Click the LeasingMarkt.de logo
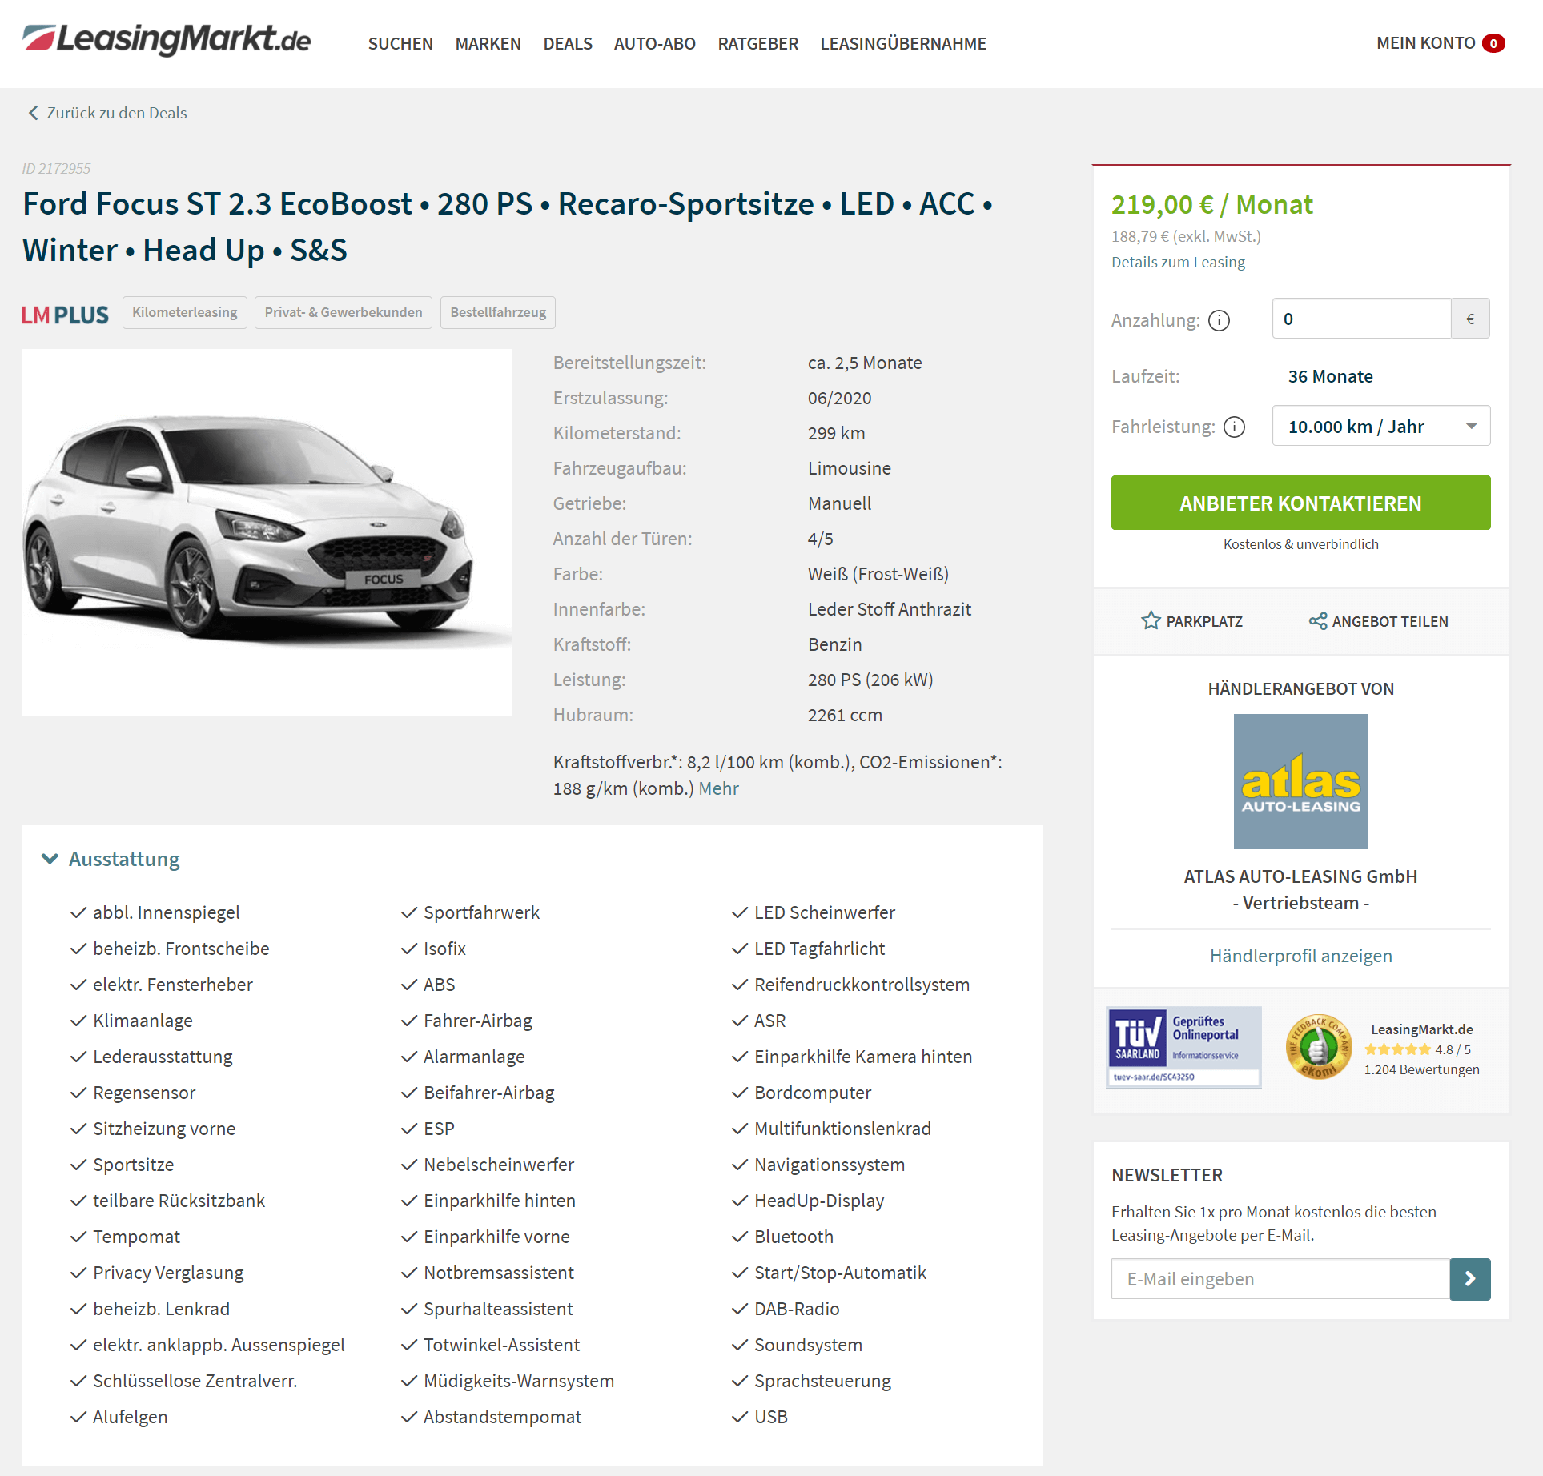Image resolution: width=1543 pixels, height=1476 pixels. [x=167, y=40]
